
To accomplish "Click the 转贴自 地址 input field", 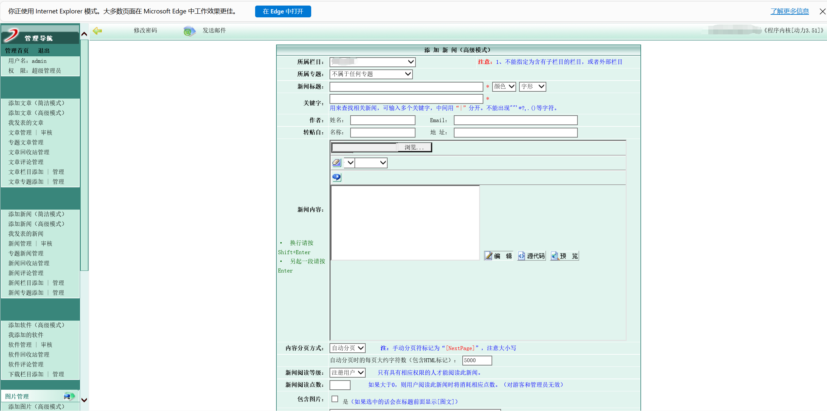I will (515, 132).
